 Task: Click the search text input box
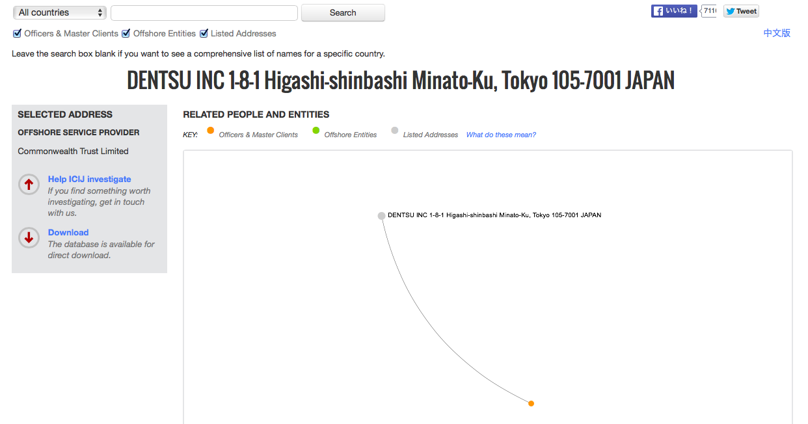tap(204, 13)
